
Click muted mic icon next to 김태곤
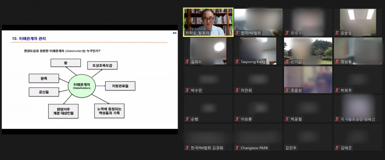(337, 148)
